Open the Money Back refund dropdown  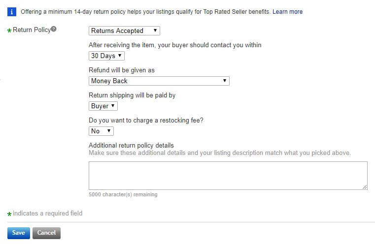coord(159,81)
